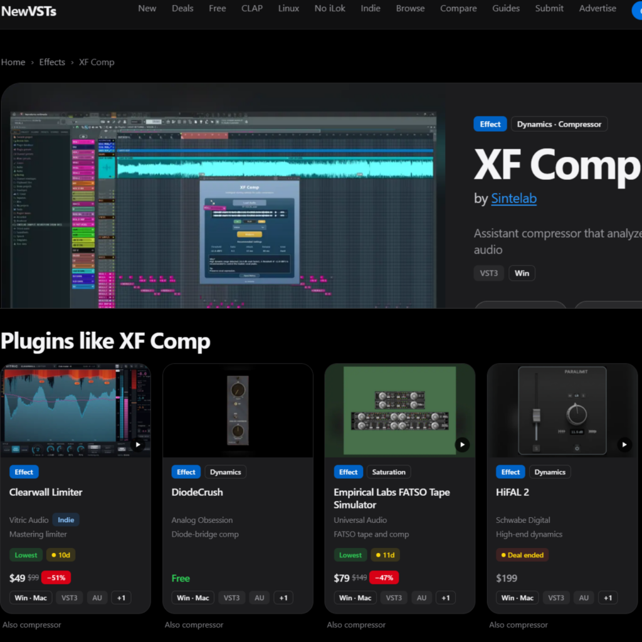The width and height of the screenshot is (642, 642).
Task: Click the Effect tag on Clearwall Limiter
Action: (24, 472)
